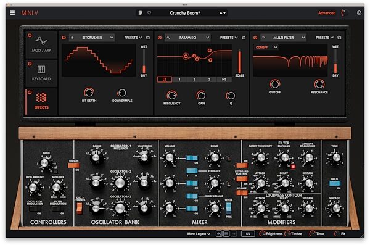Select the HS band tab in Param EQ
Viewport: 370px width, 245px height.
[224, 80]
